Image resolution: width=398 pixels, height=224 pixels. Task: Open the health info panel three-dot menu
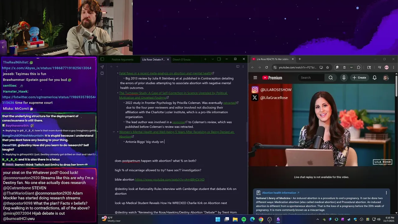pos(386,193)
